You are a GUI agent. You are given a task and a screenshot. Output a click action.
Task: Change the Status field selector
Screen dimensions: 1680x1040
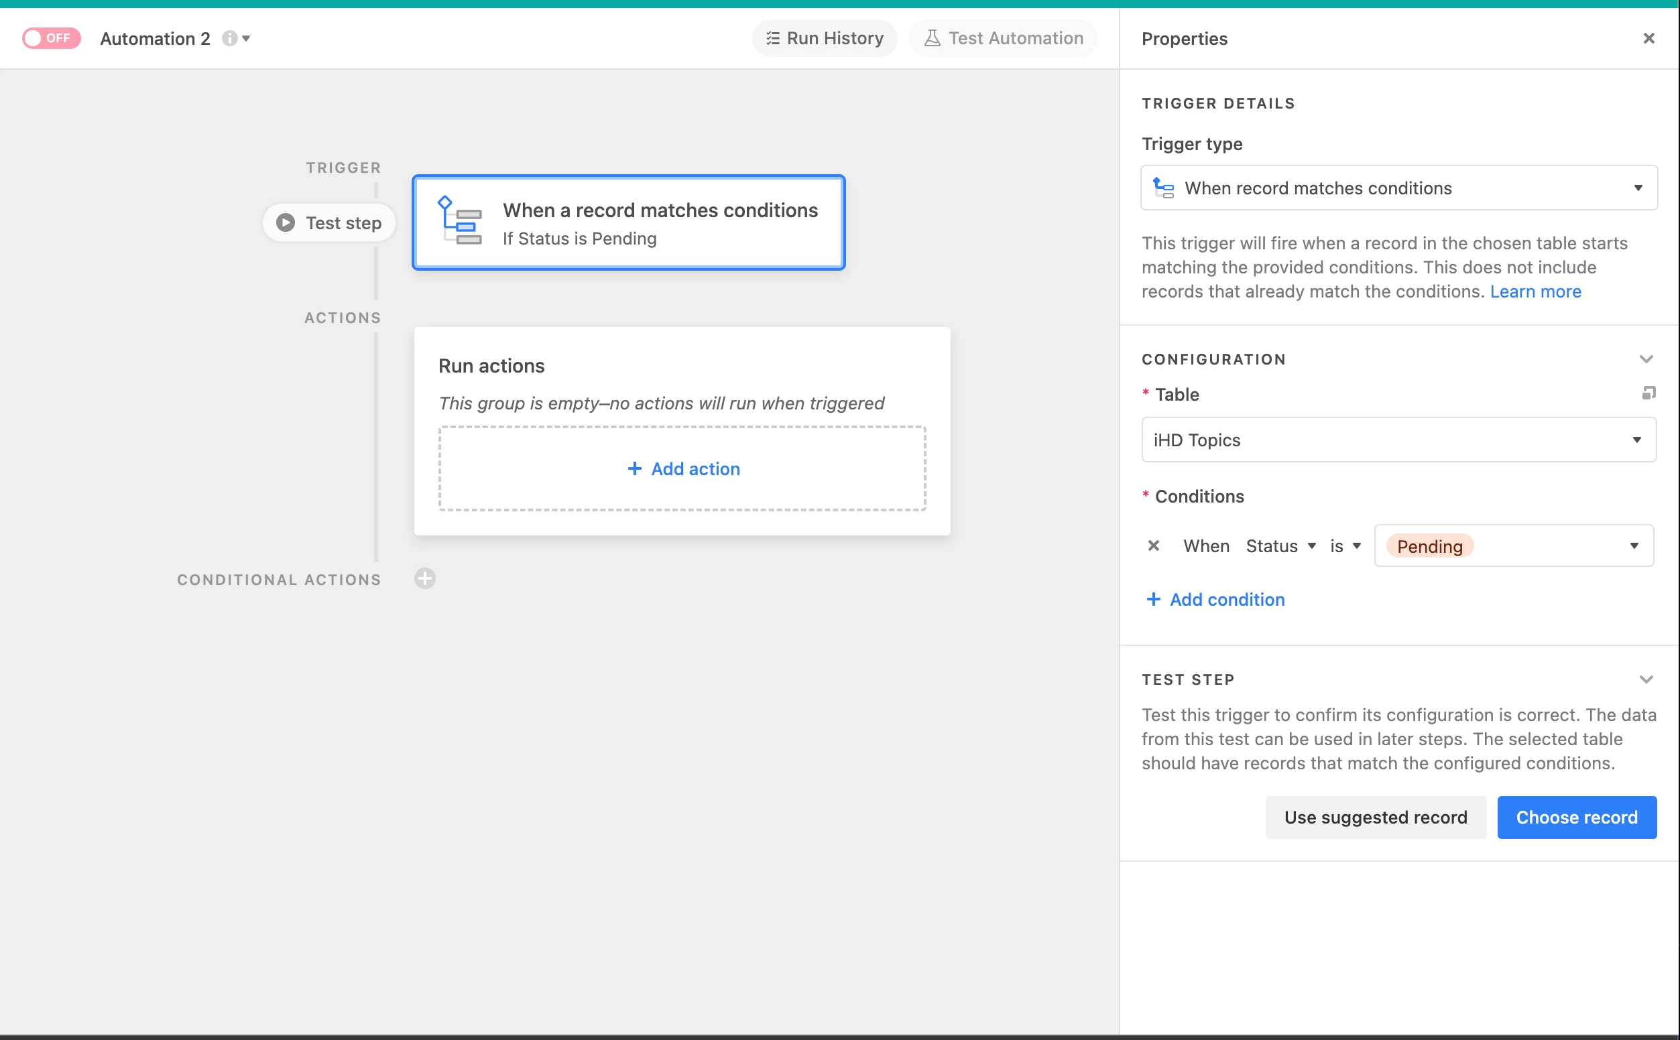(1280, 545)
